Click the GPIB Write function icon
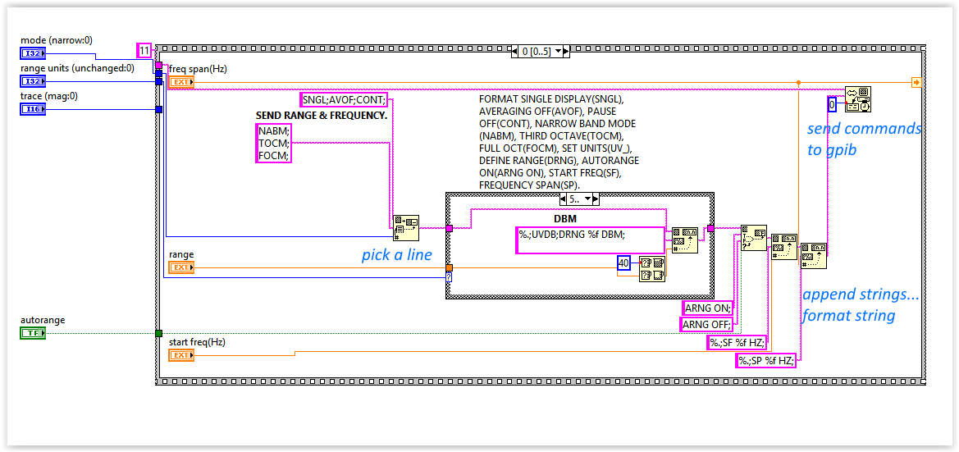This screenshot has width=959, height=452. tap(858, 99)
